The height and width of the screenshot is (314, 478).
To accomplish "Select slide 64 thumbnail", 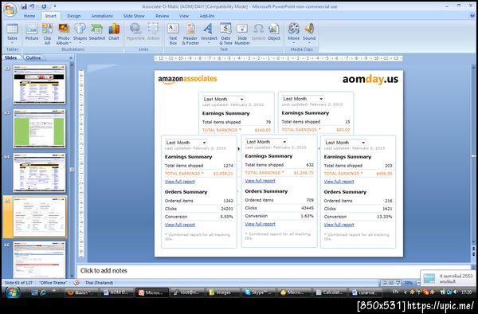I will pyautogui.click(x=39, y=173).
